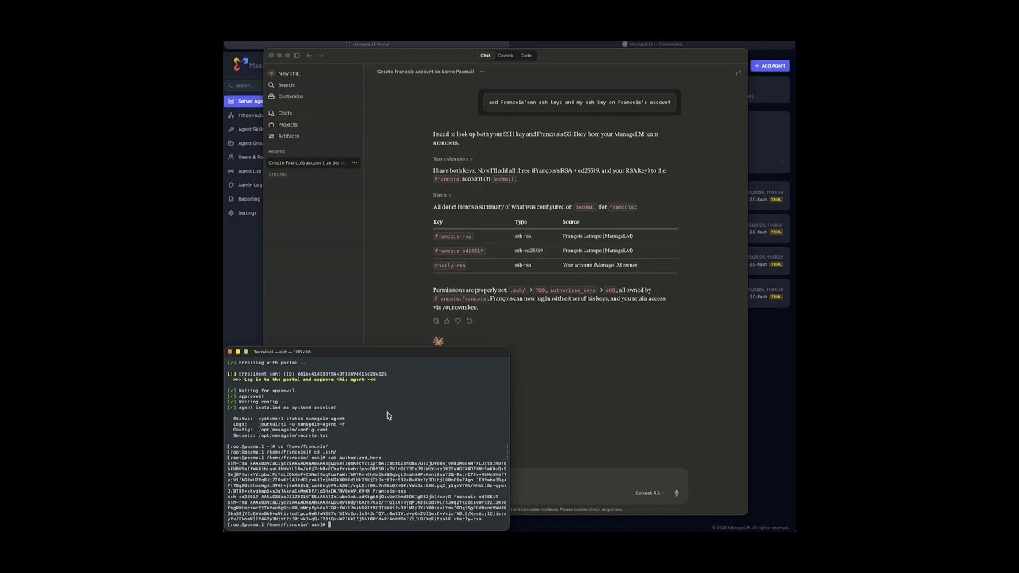This screenshot has height=573, width=1019.
Task: Click the user message bubble text
Action: click(x=580, y=102)
